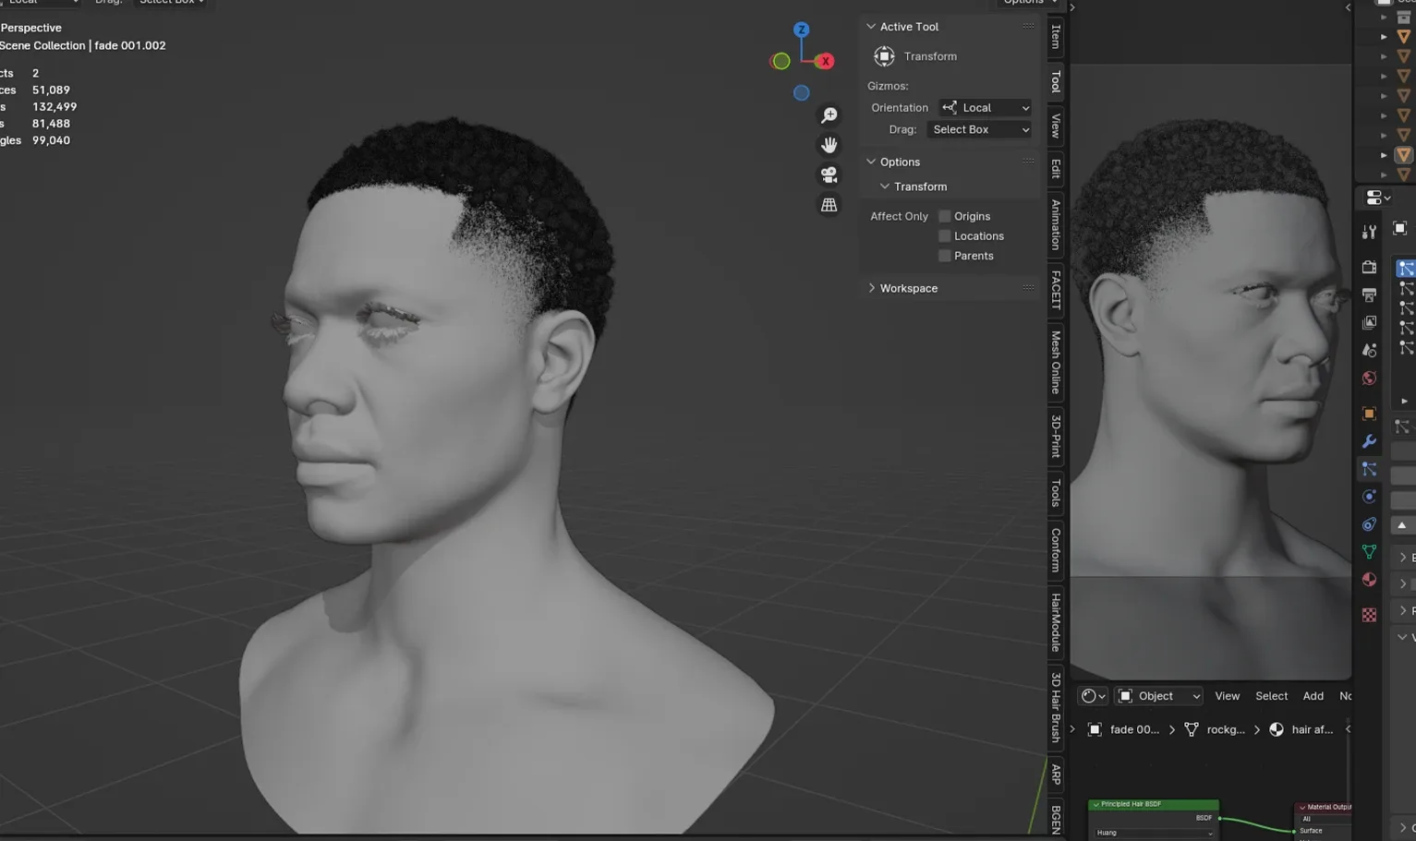
Task: Open the Texture tab (checkerboard icon)
Action: (x=1369, y=615)
